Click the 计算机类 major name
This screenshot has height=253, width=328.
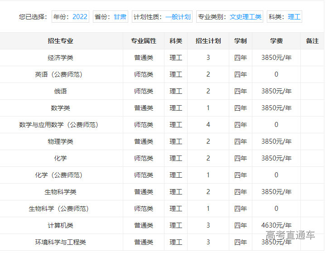pos(60,225)
